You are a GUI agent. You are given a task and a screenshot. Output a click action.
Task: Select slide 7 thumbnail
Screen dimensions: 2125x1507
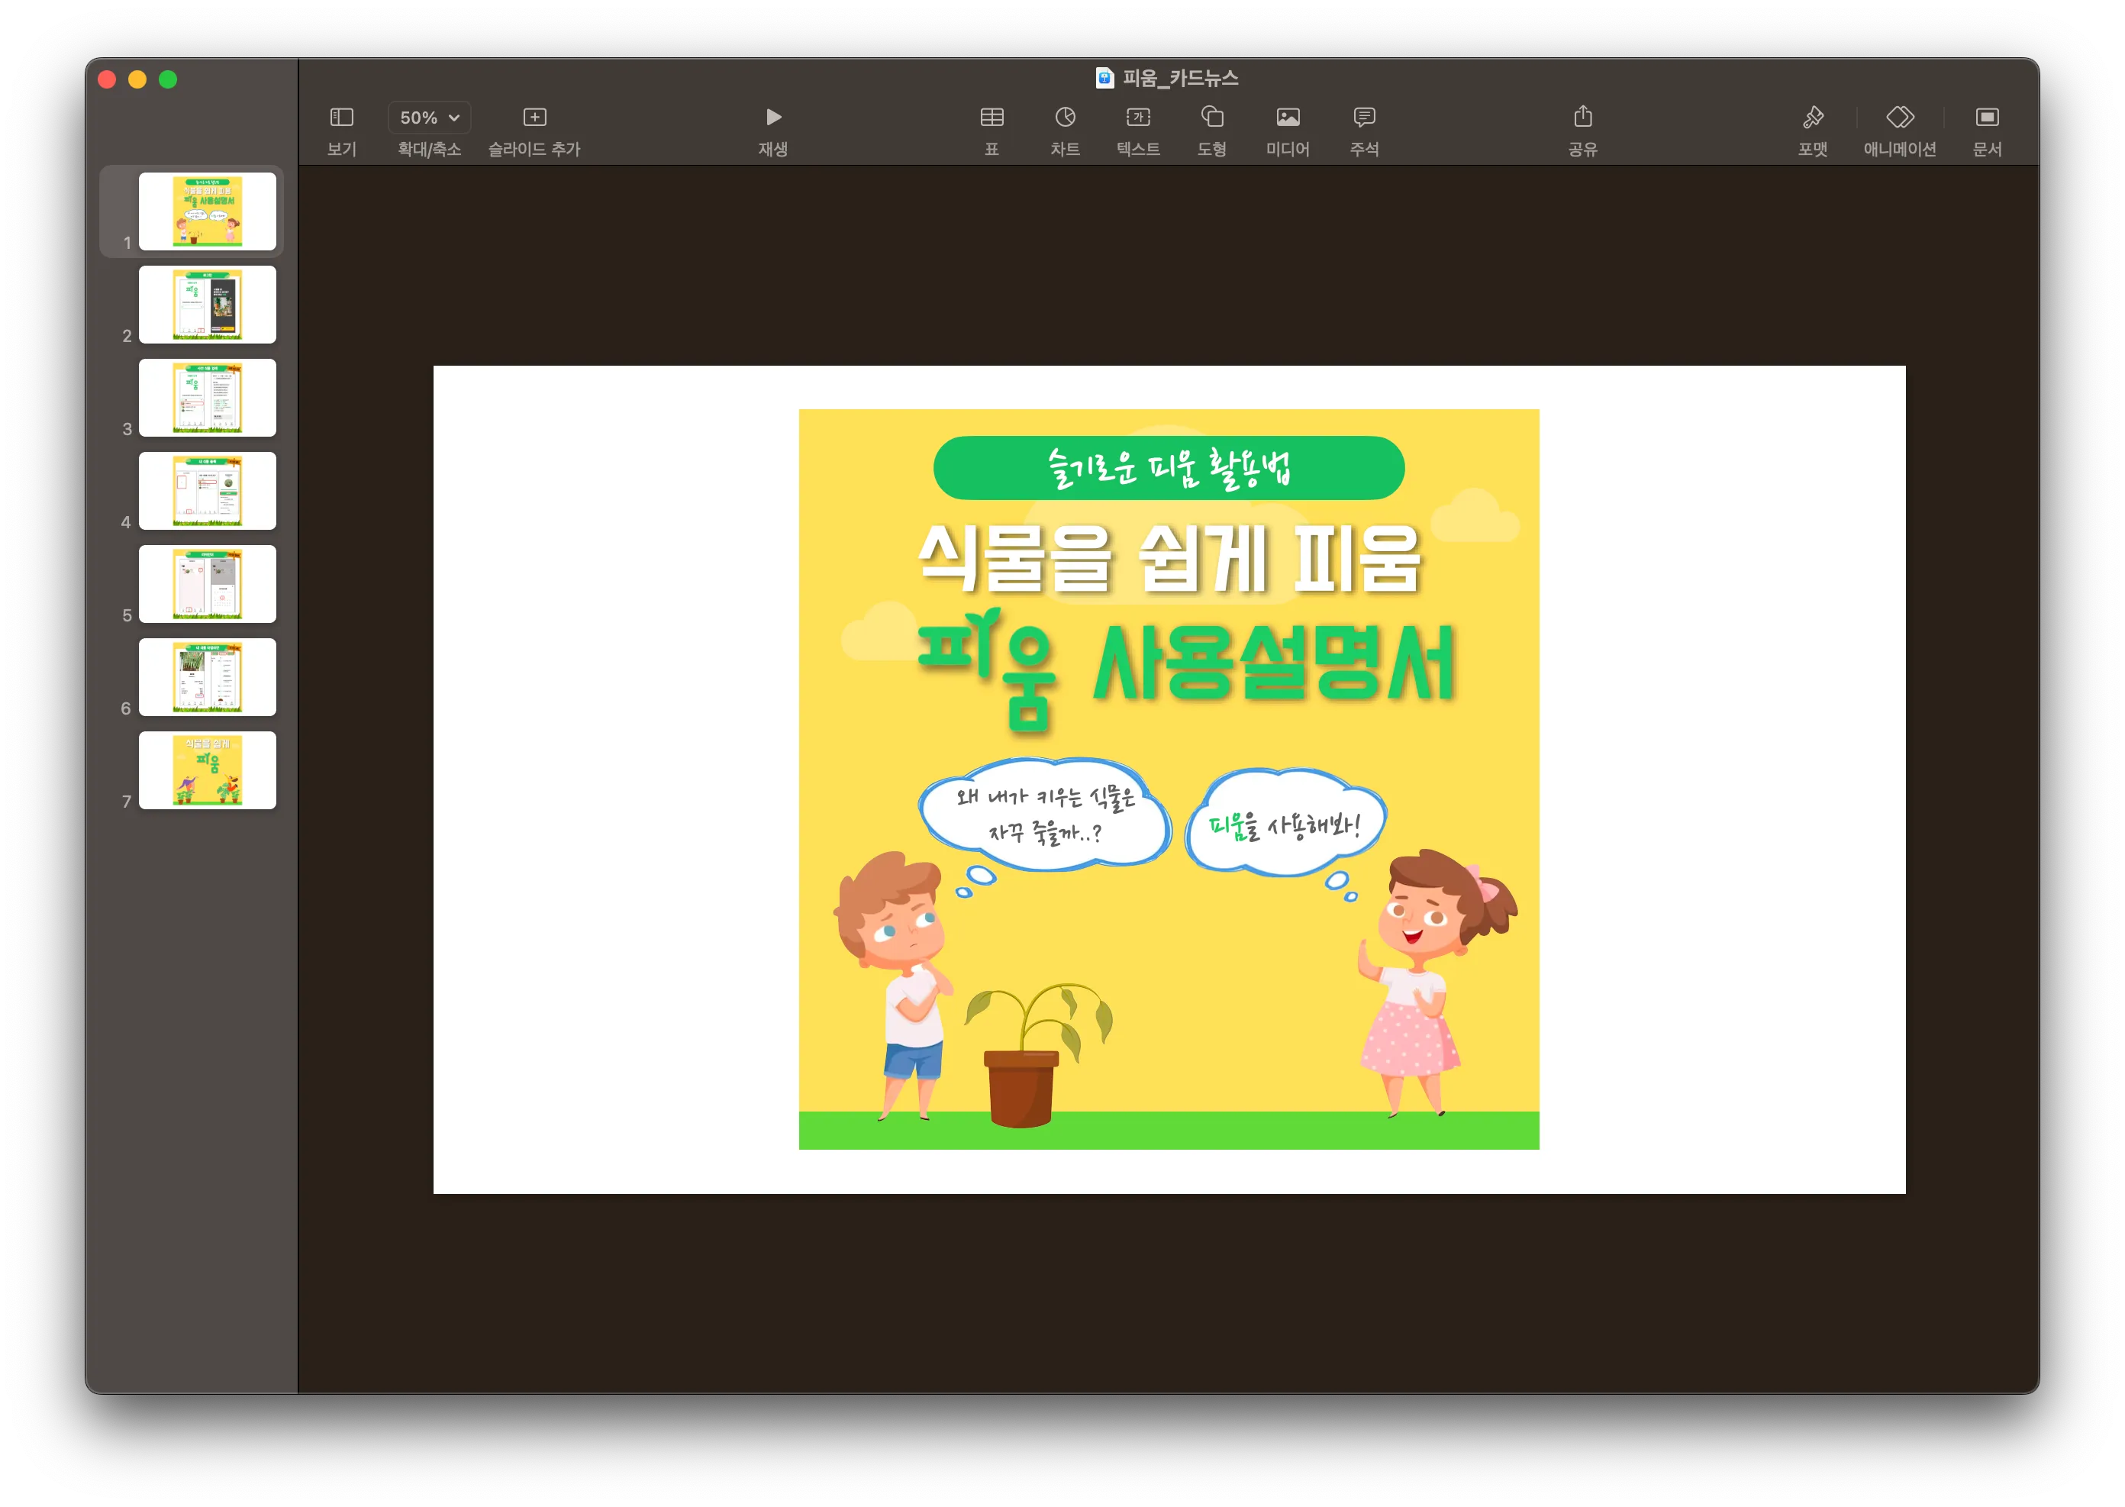208,770
